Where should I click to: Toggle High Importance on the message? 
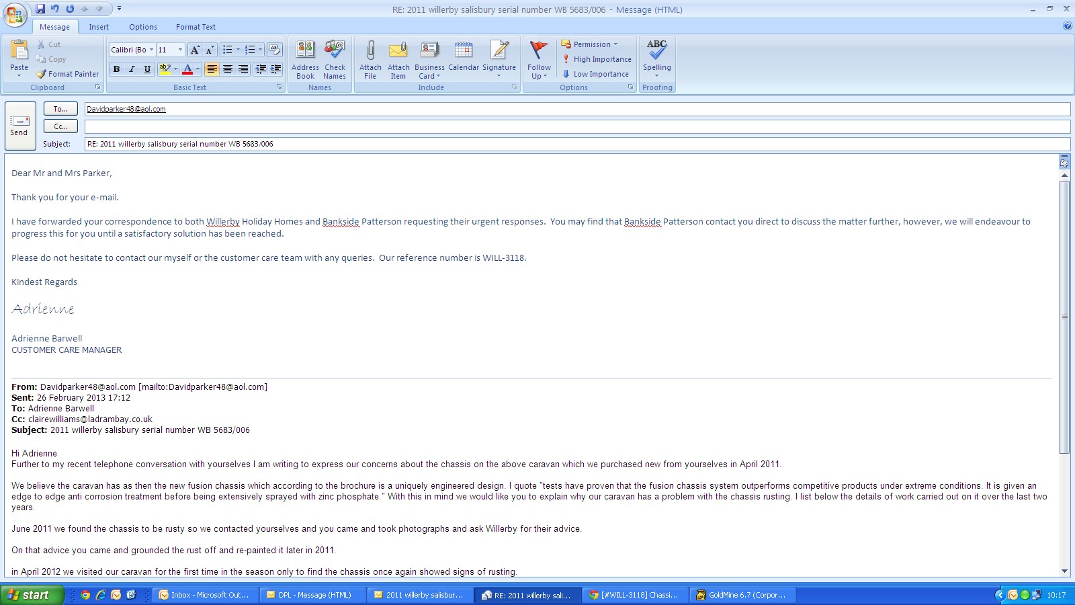(x=597, y=59)
